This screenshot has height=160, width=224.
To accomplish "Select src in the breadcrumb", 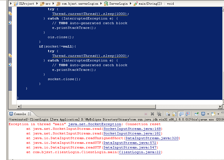I will 48,4.
